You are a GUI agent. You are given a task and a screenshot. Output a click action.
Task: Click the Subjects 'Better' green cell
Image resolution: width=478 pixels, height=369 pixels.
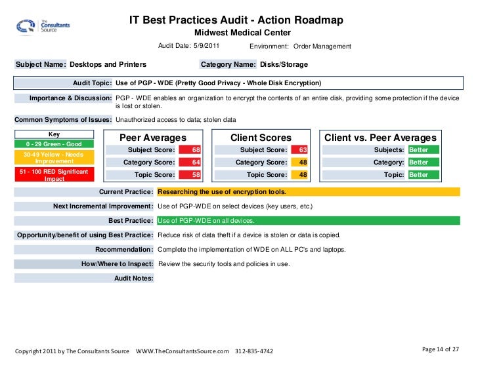[x=424, y=149]
